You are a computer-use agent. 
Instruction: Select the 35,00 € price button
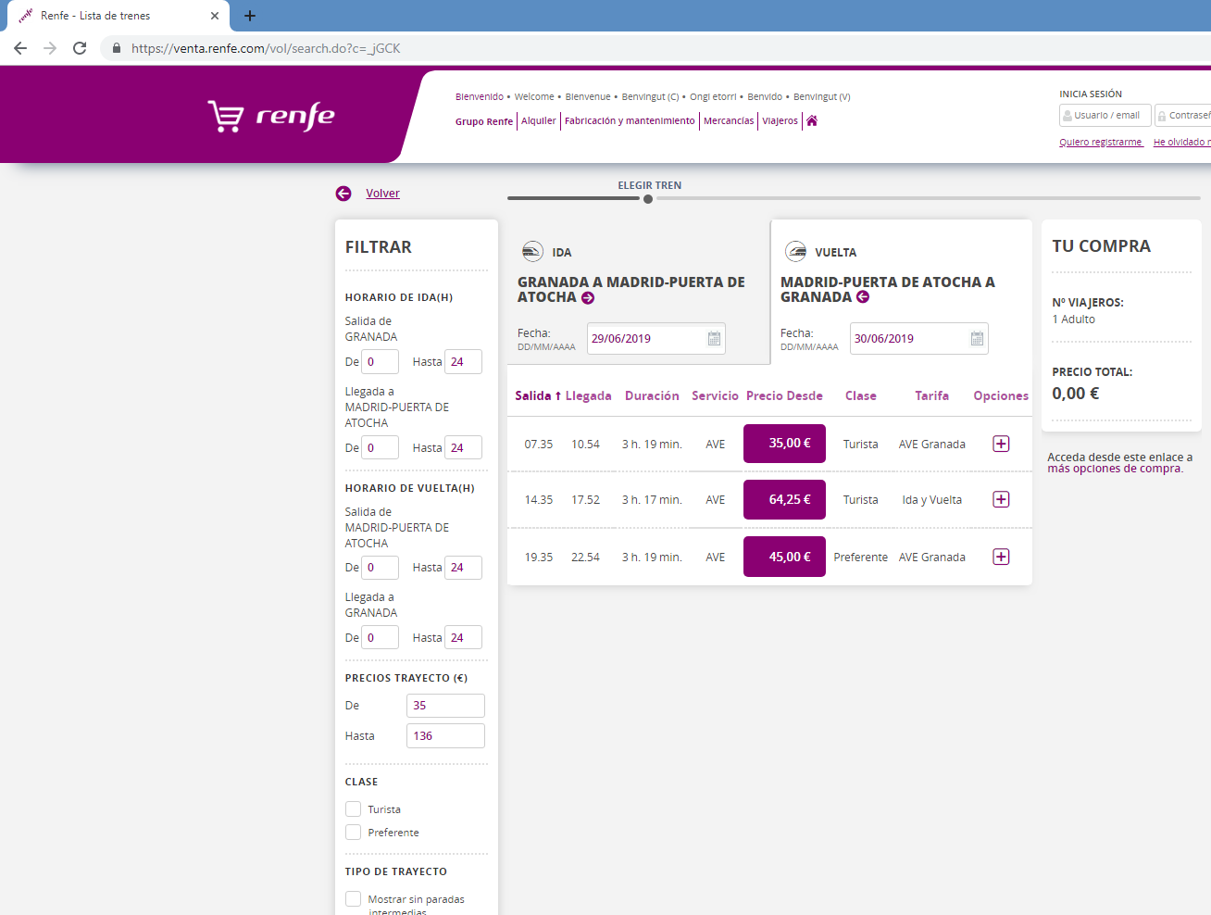tap(784, 444)
